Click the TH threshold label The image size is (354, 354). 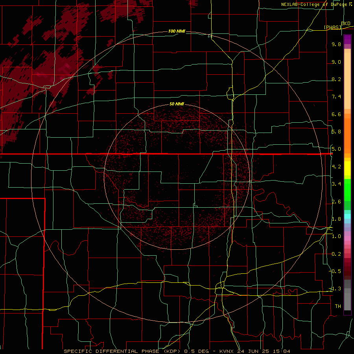(338, 306)
